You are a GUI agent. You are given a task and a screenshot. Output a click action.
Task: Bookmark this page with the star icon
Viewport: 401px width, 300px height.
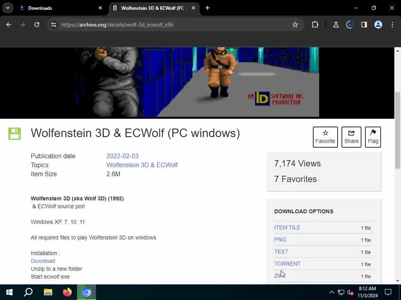tap(295, 25)
